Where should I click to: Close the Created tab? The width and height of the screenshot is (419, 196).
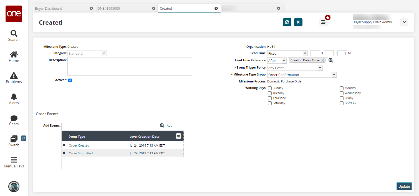tap(216, 8)
